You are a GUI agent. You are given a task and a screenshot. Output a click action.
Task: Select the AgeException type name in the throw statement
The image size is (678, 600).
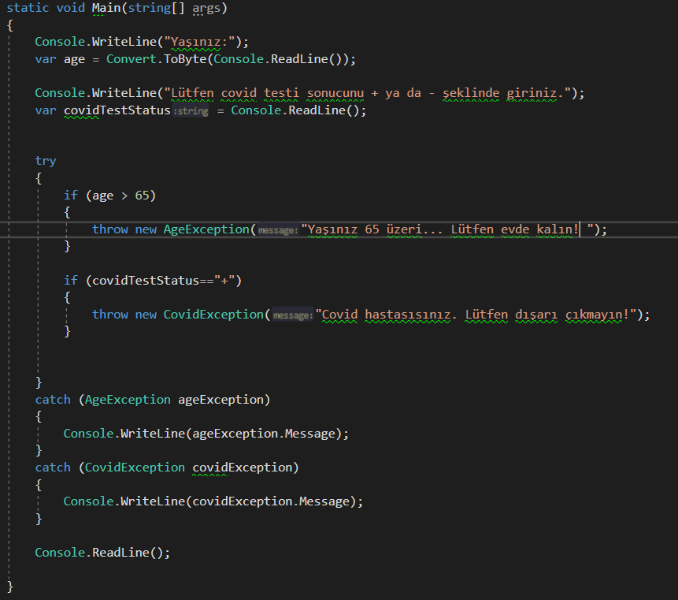[x=206, y=229]
